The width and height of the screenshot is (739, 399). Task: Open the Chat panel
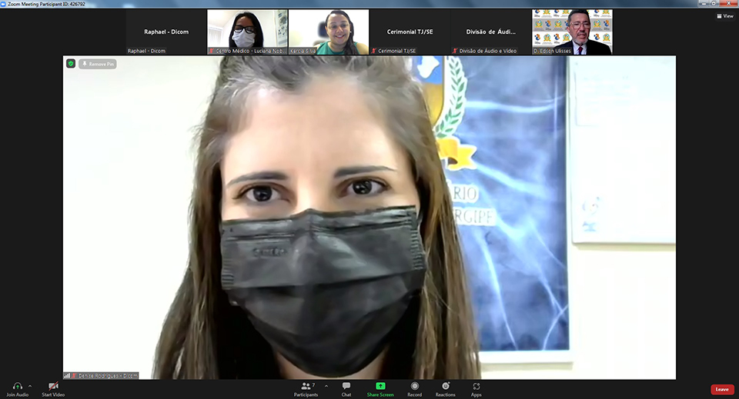click(x=346, y=386)
